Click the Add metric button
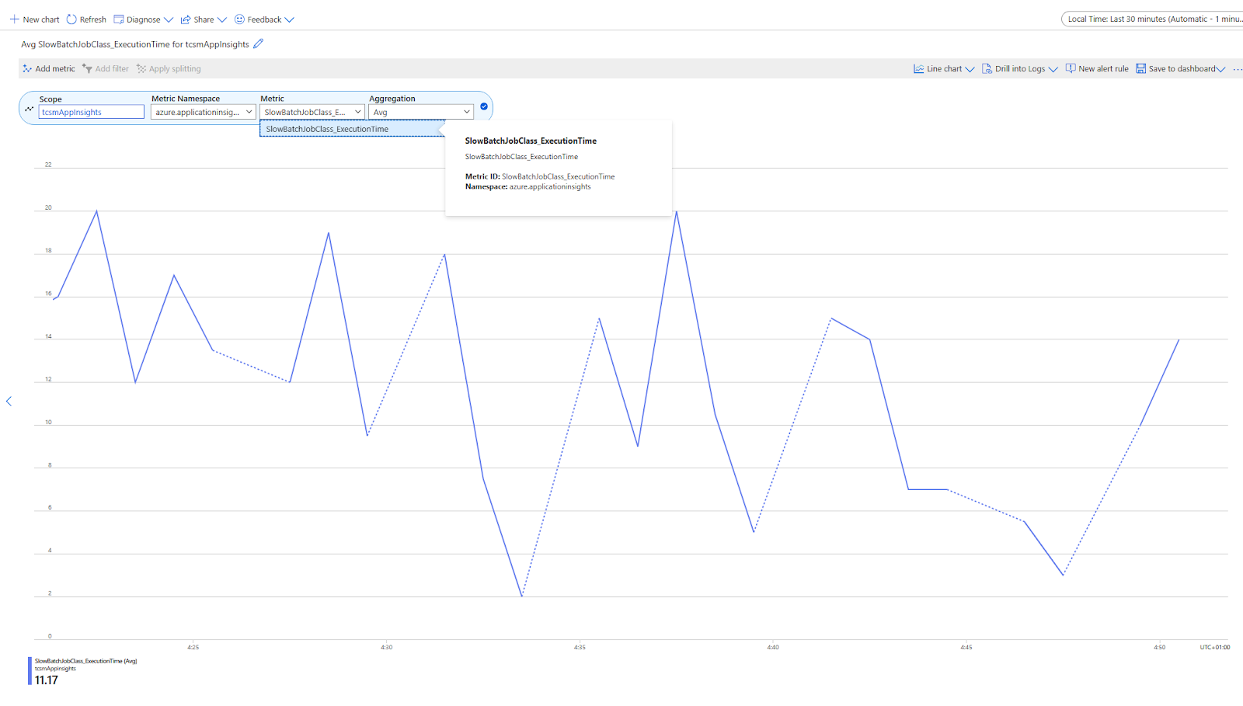 pyautogui.click(x=49, y=68)
